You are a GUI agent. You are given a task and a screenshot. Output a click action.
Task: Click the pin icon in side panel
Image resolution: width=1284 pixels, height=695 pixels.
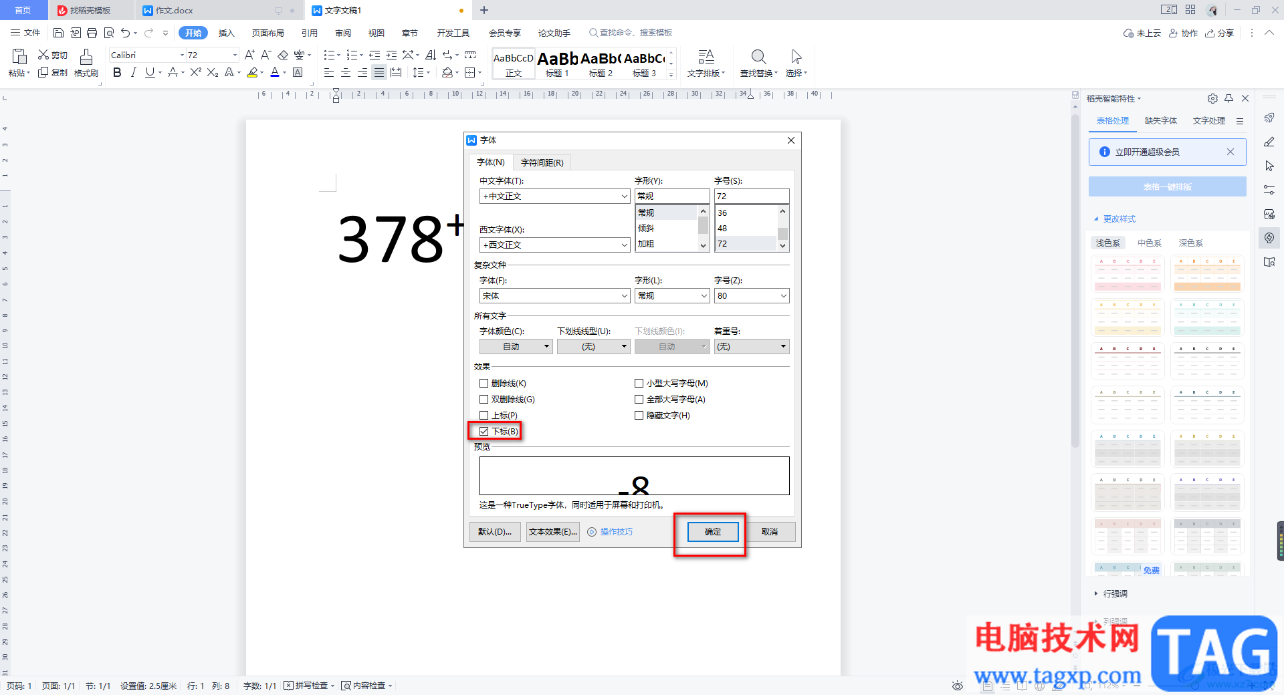click(x=1229, y=98)
